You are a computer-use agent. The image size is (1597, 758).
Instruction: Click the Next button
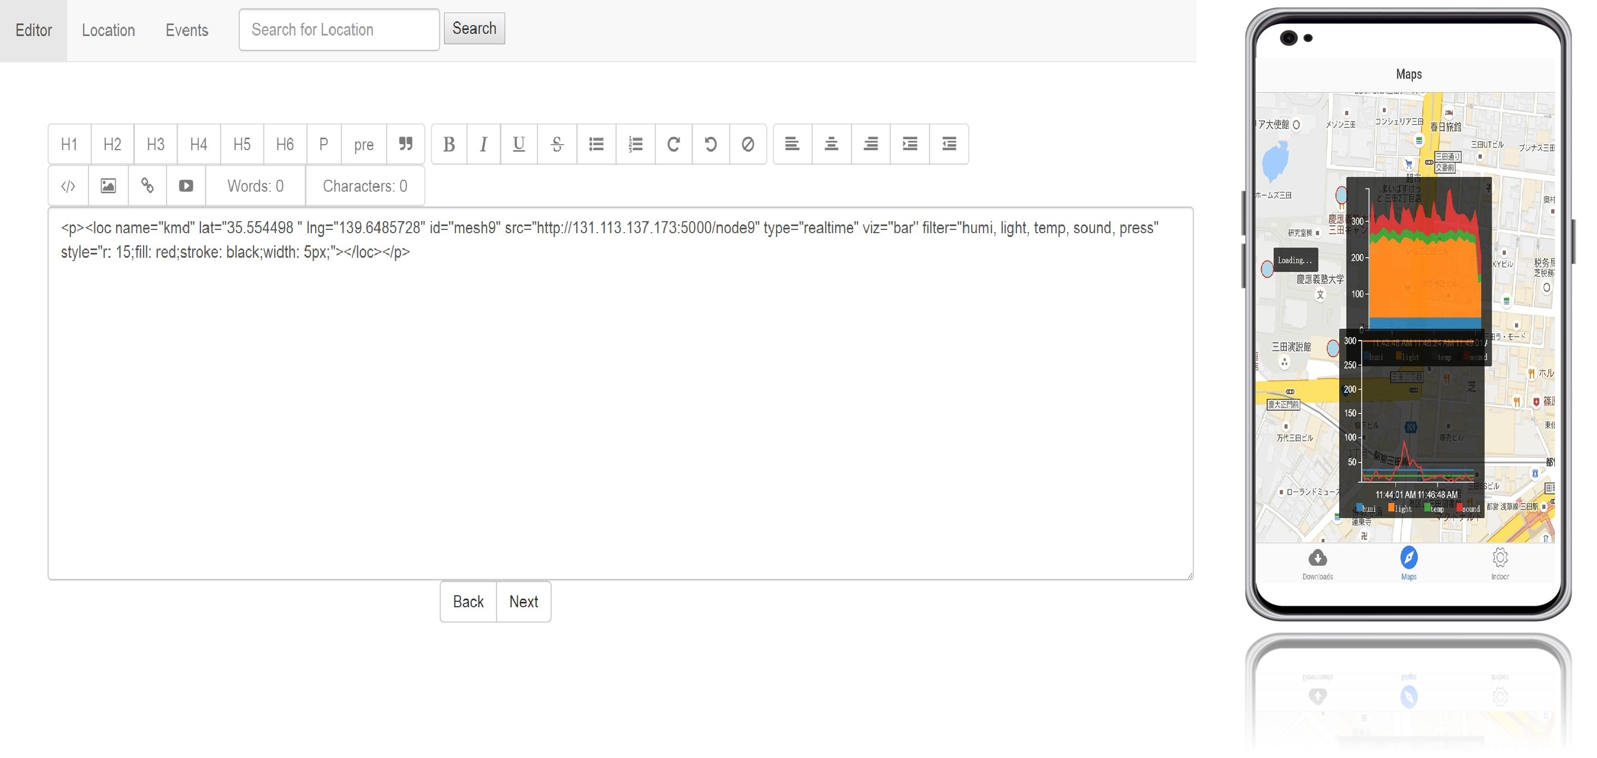click(524, 602)
